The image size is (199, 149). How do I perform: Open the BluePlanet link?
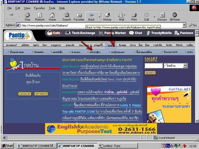pyautogui.click(x=70, y=86)
